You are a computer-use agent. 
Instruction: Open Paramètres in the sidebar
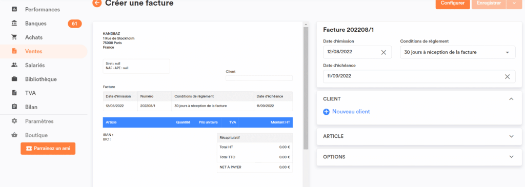(39, 121)
